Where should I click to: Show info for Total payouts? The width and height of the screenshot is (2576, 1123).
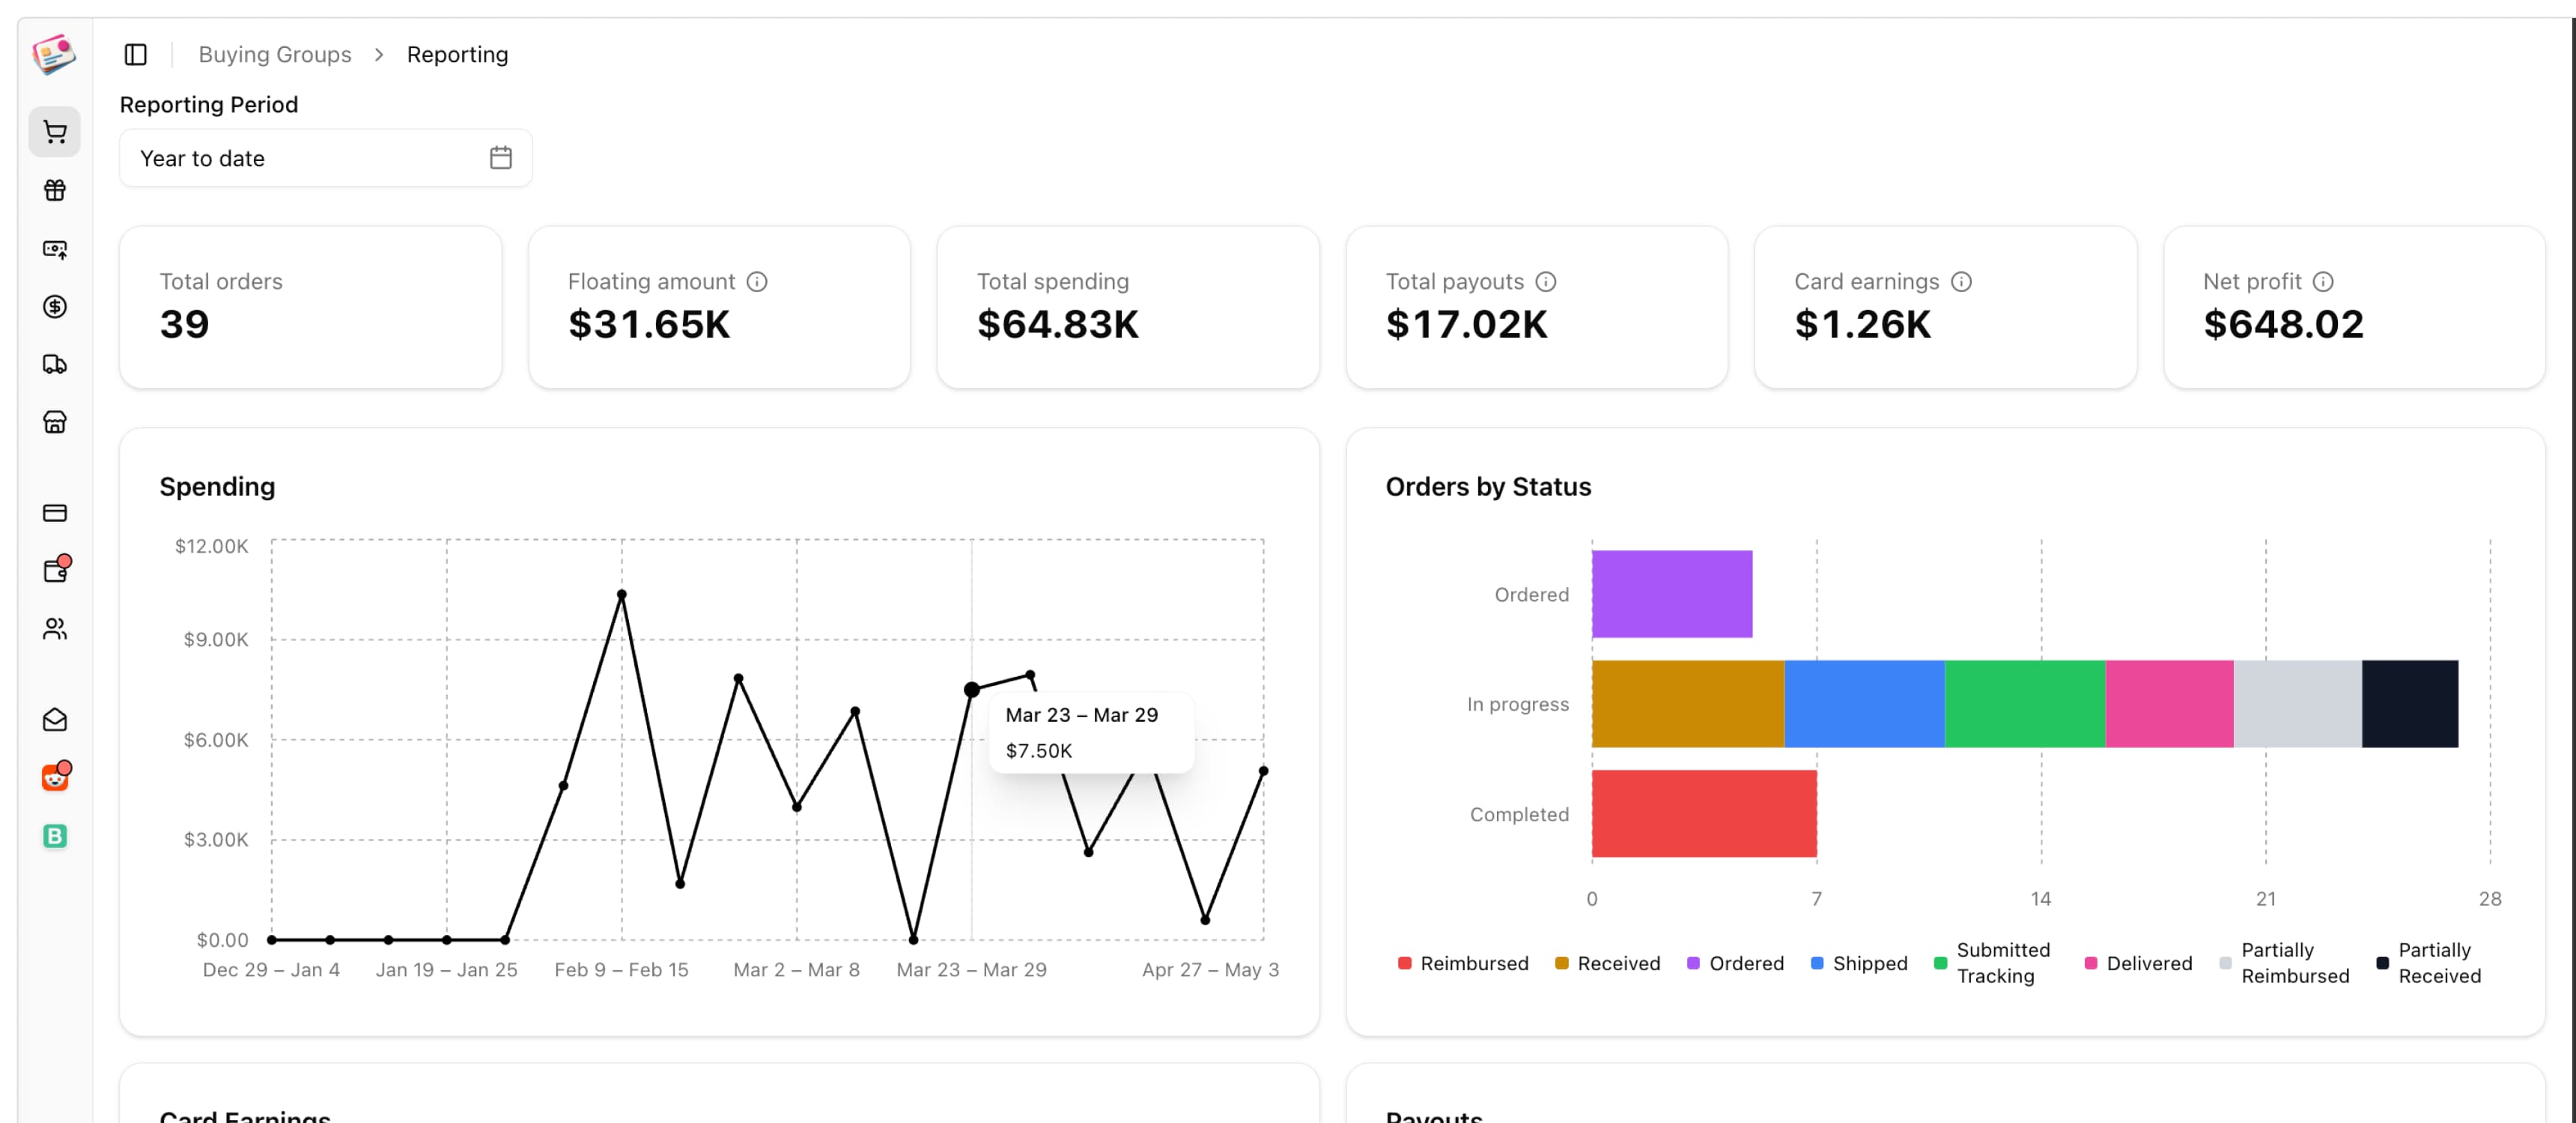click(1546, 282)
